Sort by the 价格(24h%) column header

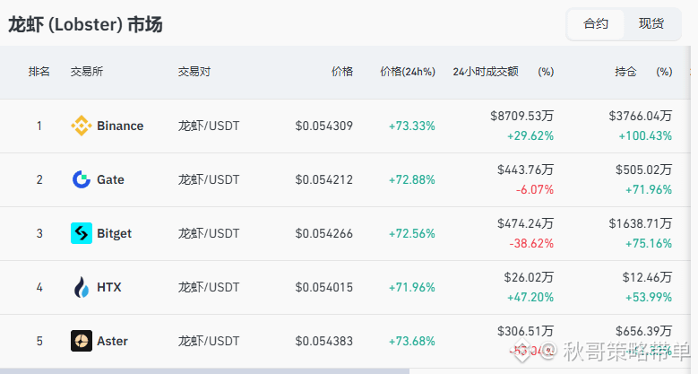408,72
